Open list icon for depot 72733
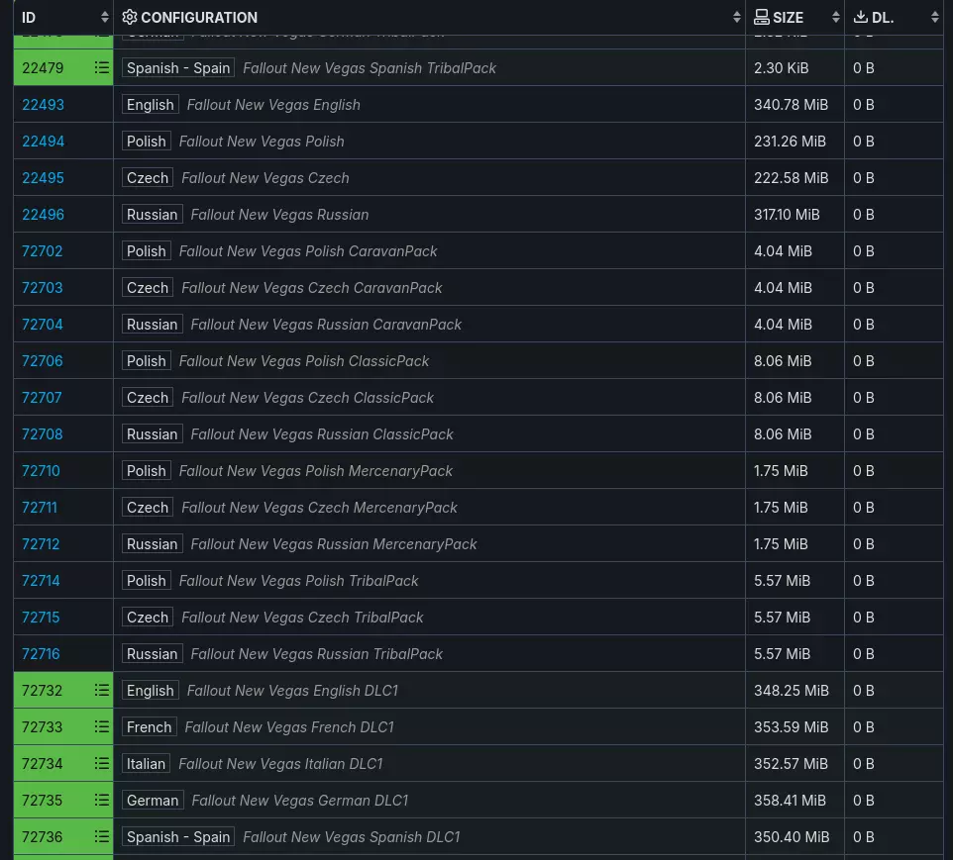Viewport: 953px width, 860px height. point(101,726)
